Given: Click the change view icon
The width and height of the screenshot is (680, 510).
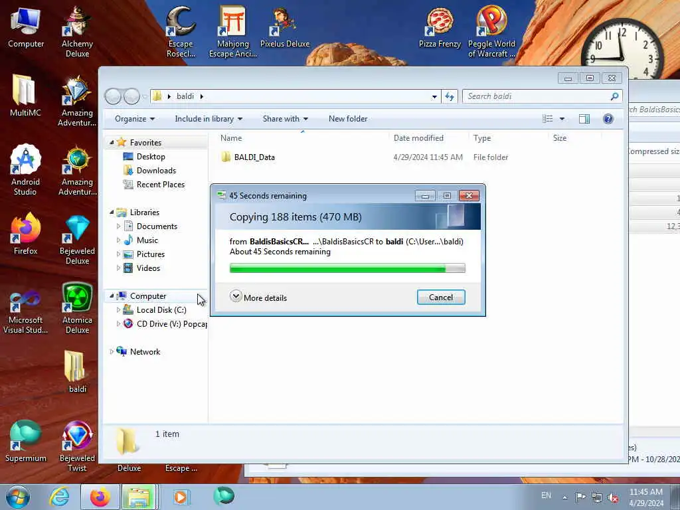Looking at the screenshot, I should pos(548,119).
